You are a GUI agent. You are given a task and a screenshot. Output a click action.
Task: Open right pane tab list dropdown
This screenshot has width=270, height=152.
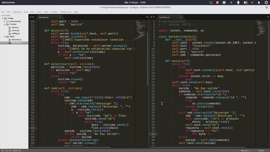pyautogui.click(x=268, y=17)
